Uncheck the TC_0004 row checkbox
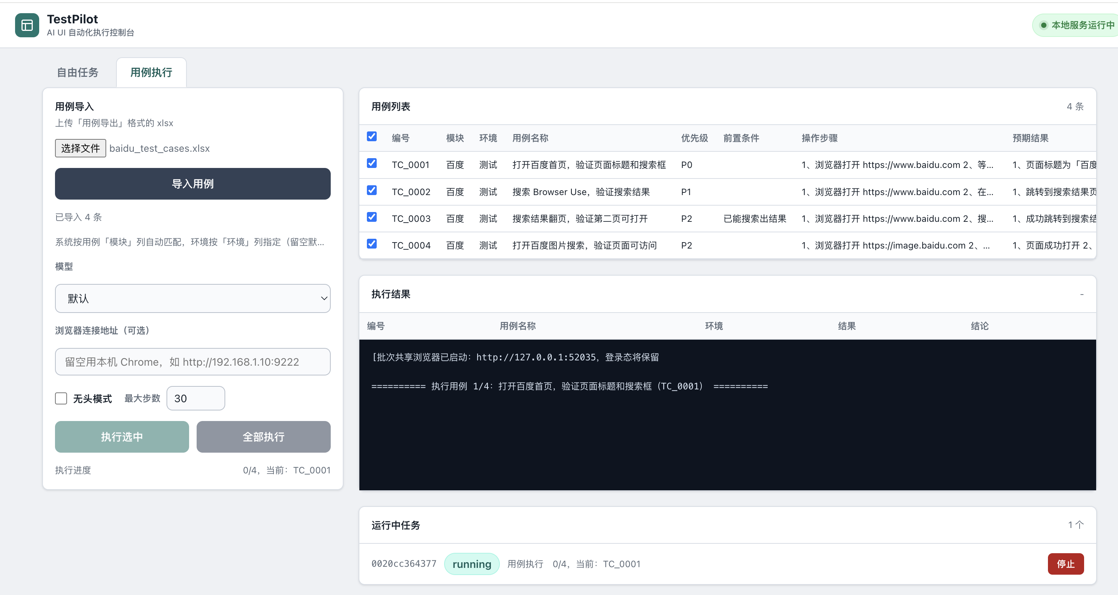This screenshot has height=595, width=1118. click(x=371, y=244)
